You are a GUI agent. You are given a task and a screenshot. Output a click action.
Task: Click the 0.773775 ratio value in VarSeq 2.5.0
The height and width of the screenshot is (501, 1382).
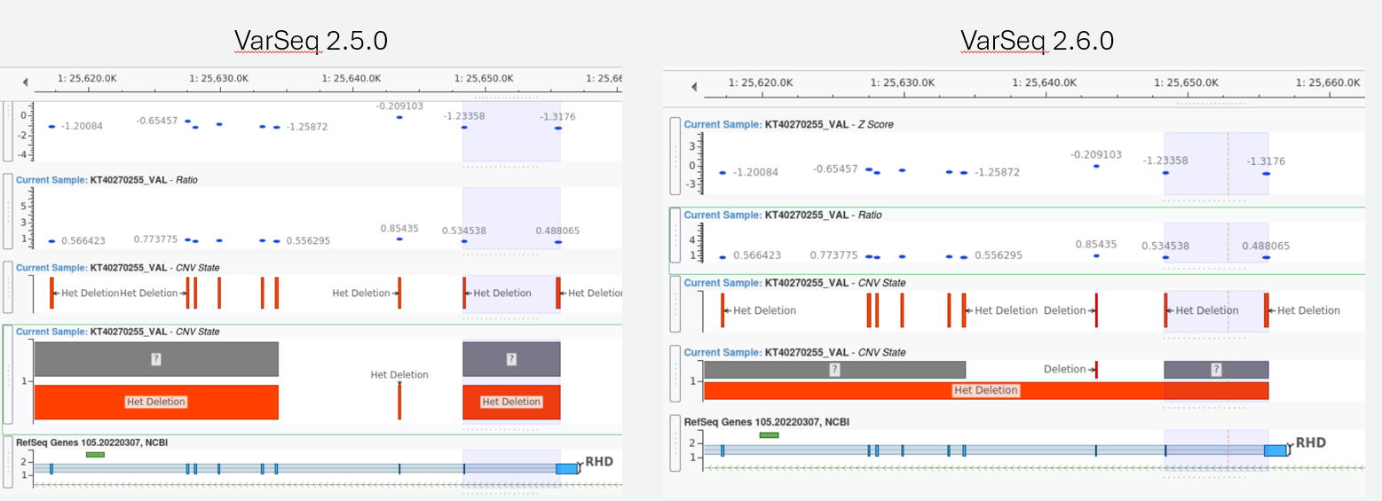pos(156,239)
